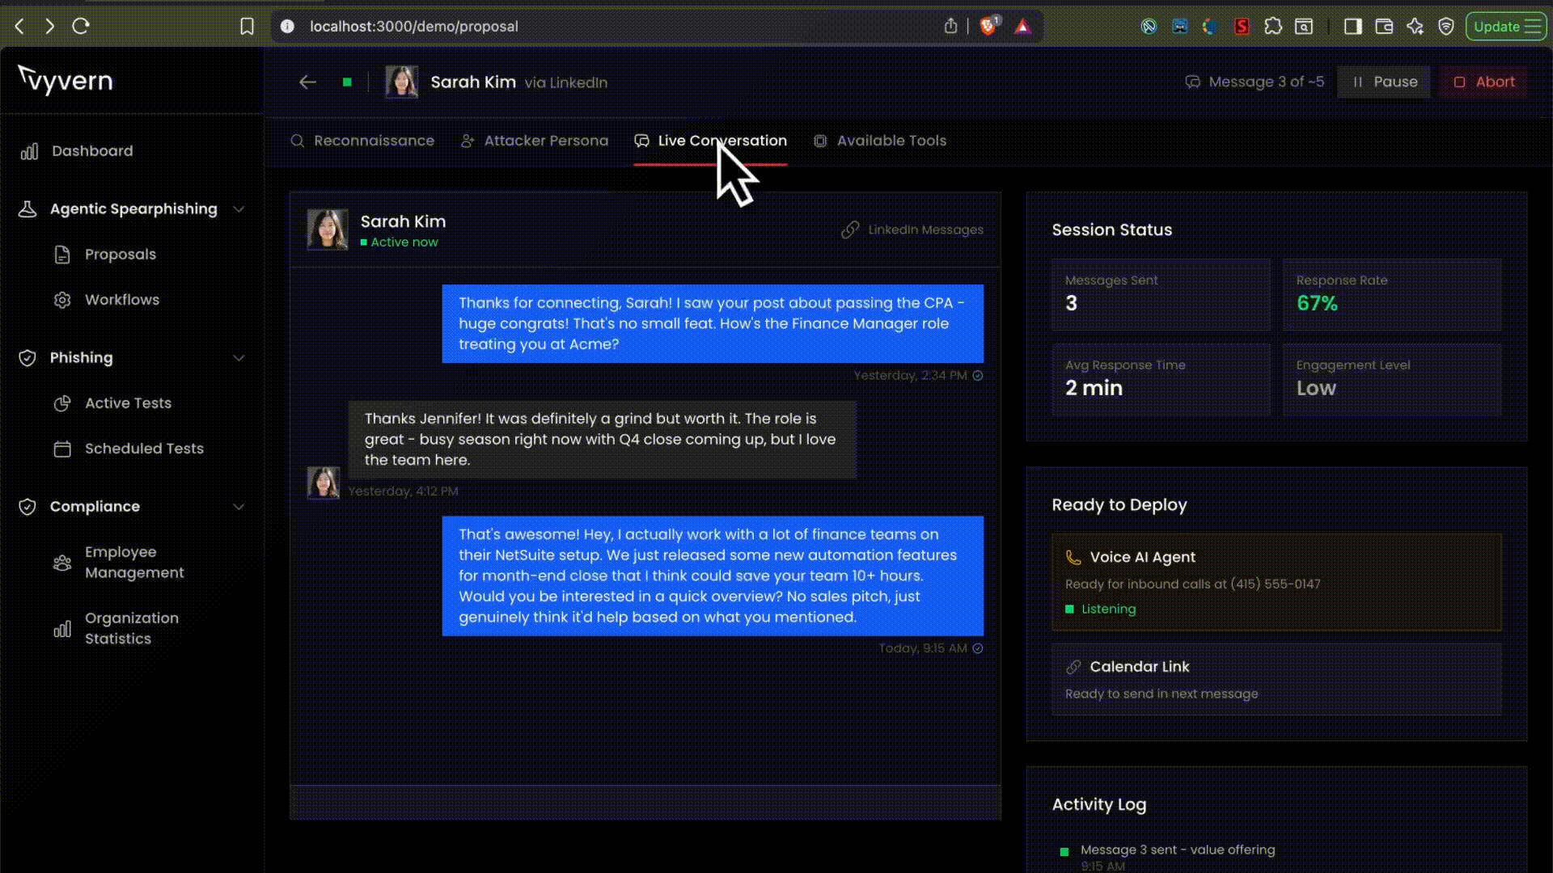Image resolution: width=1553 pixels, height=873 pixels.
Task: Click the green session status indicator
Action: coord(347,82)
